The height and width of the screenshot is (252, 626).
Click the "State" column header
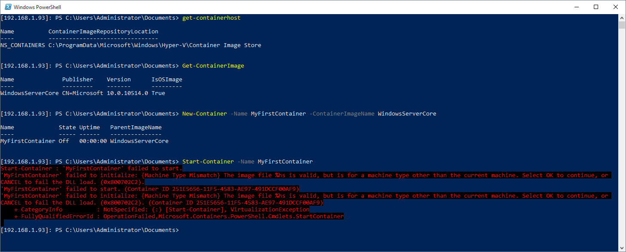(x=67, y=127)
